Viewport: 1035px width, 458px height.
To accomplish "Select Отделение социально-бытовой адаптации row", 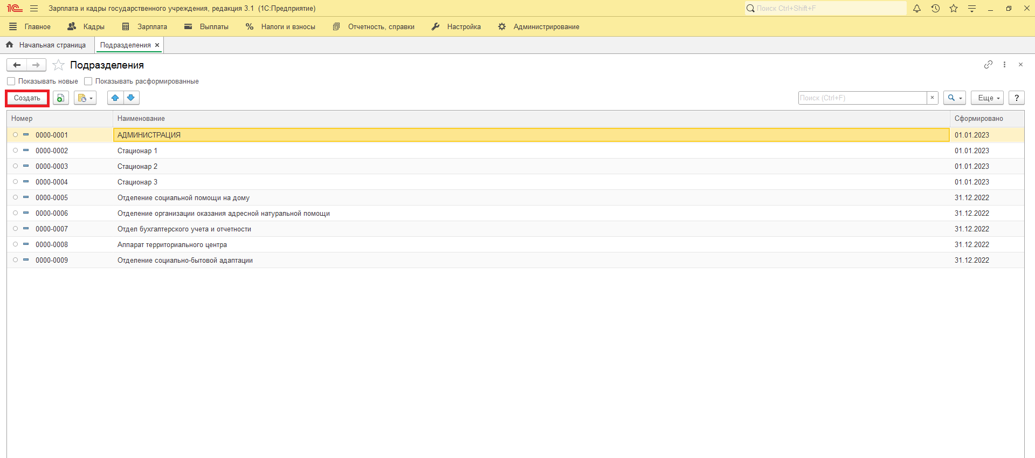I will [x=515, y=260].
